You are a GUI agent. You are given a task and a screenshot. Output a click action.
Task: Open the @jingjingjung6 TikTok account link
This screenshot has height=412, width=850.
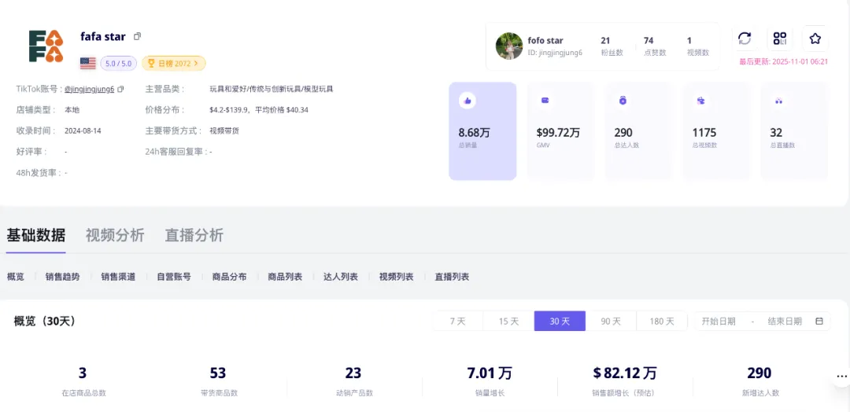tap(90, 89)
